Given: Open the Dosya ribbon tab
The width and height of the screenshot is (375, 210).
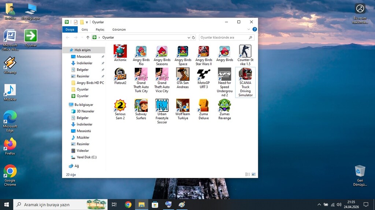Looking at the screenshot, I should 70,30.
